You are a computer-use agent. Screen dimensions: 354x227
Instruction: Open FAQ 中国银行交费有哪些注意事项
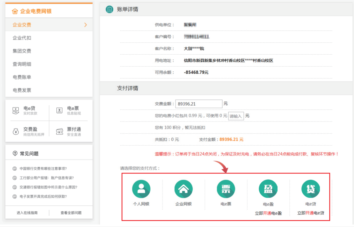pos(43,169)
